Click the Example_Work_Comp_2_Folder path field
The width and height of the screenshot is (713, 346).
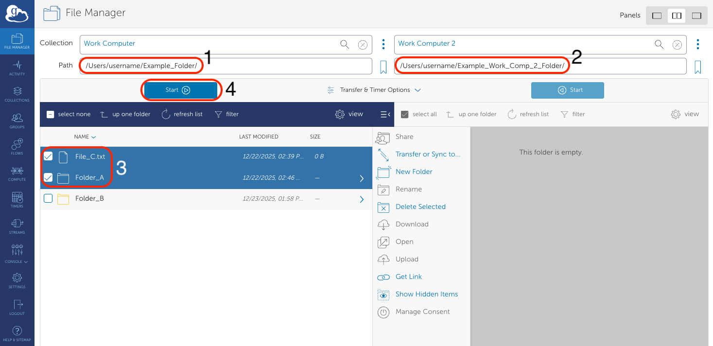point(539,66)
